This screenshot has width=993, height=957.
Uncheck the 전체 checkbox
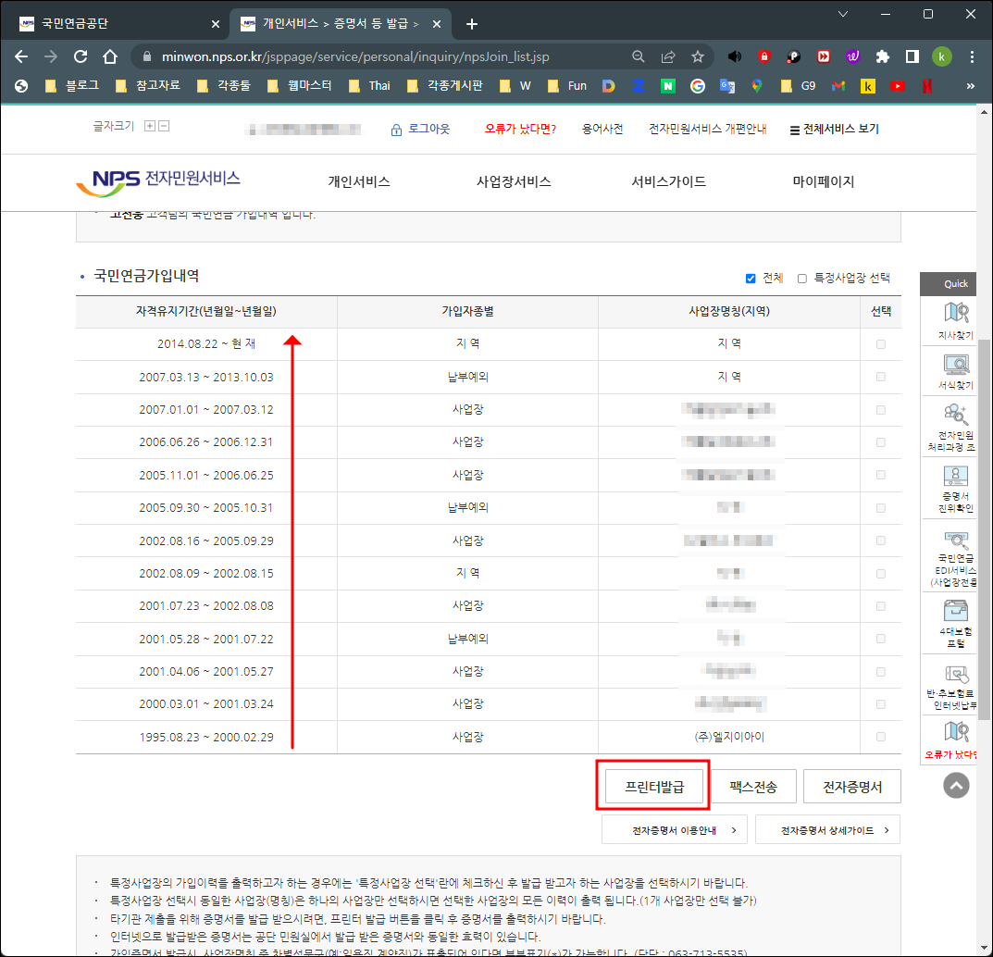pos(752,278)
